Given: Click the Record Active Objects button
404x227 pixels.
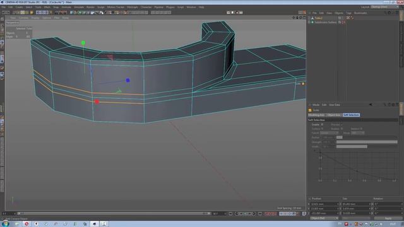Looking at the screenshot, I should (x=267, y=214).
